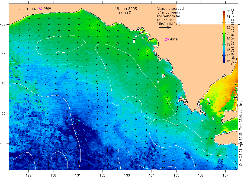The image size is (244, 179).
Task: Click the time text 05:11Z
Action: point(125,13)
